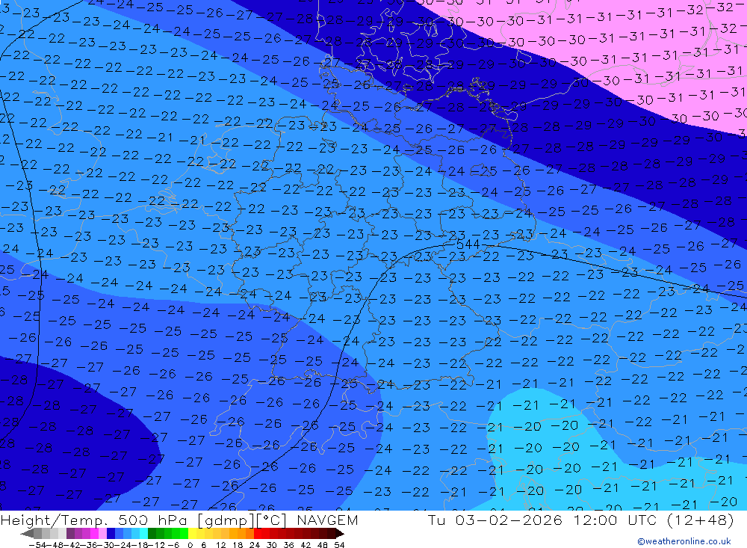Click the positive '54' label at scale end
Viewport: 747px width, 548px height.
[339, 545]
